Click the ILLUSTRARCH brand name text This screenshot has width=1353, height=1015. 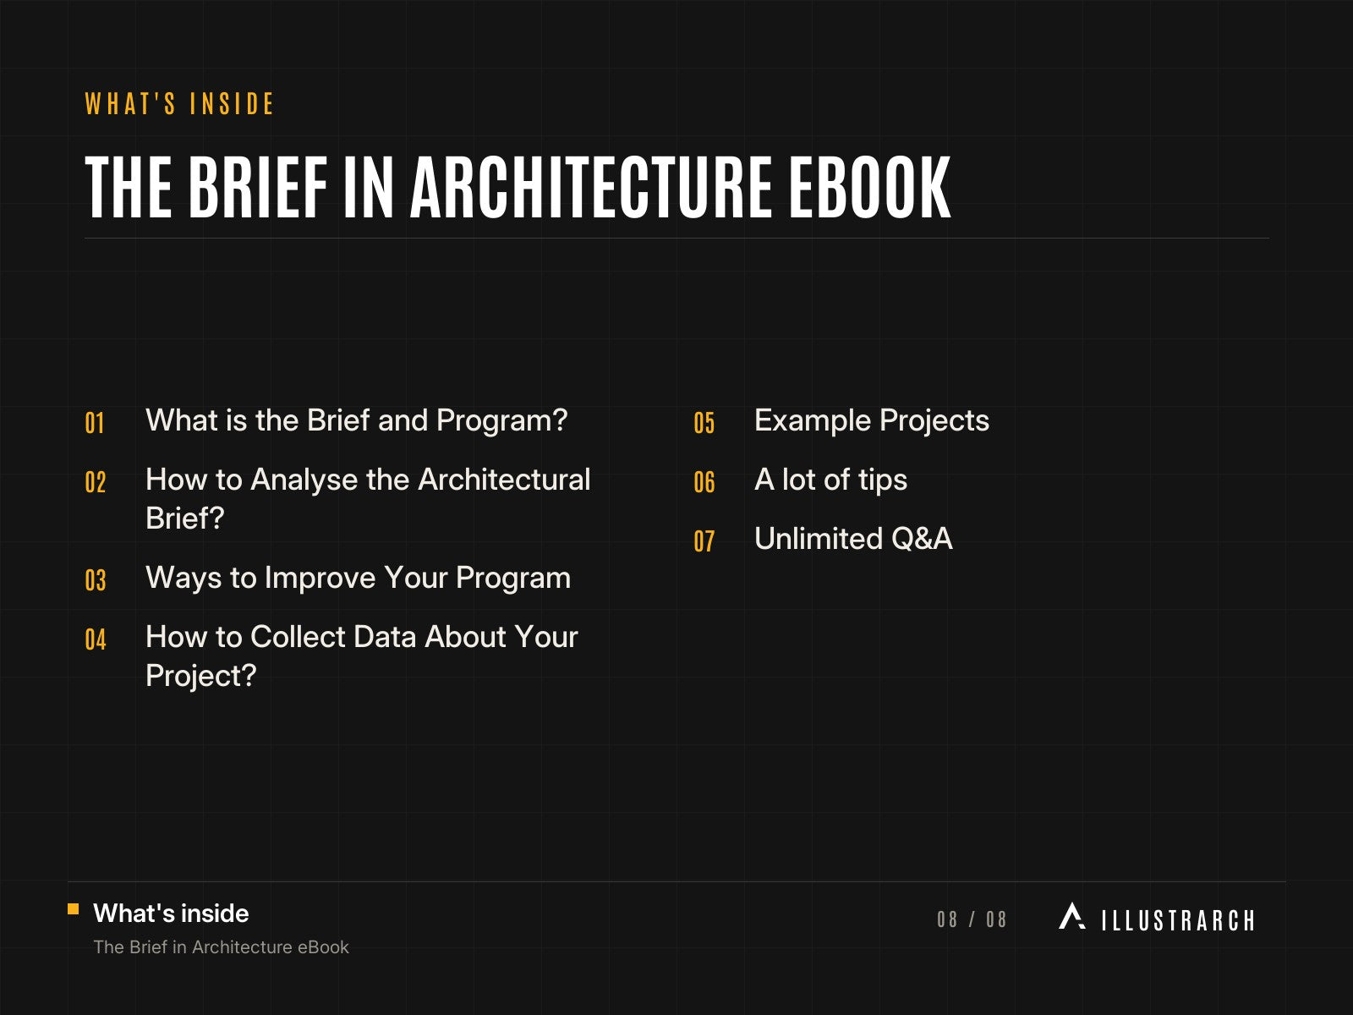(x=1178, y=920)
